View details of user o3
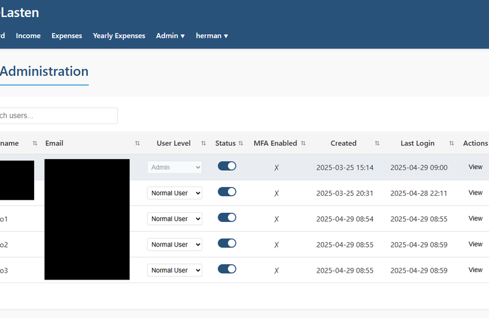Viewport: 489px width, 318px height. 476,270
